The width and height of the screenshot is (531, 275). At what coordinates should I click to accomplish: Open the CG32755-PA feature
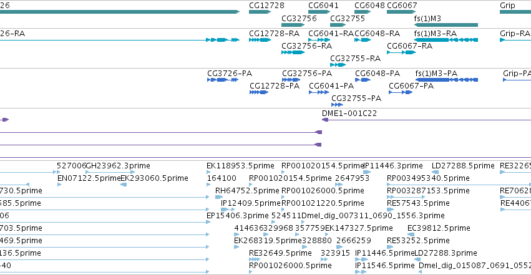coord(337,105)
